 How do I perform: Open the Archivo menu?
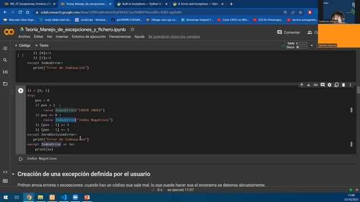[x=24, y=36]
